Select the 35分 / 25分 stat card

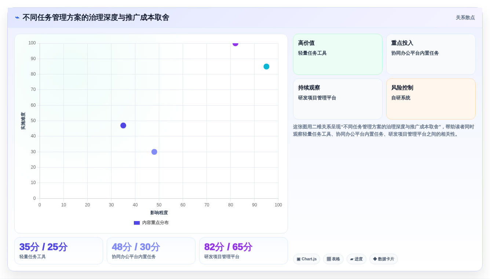59,251
